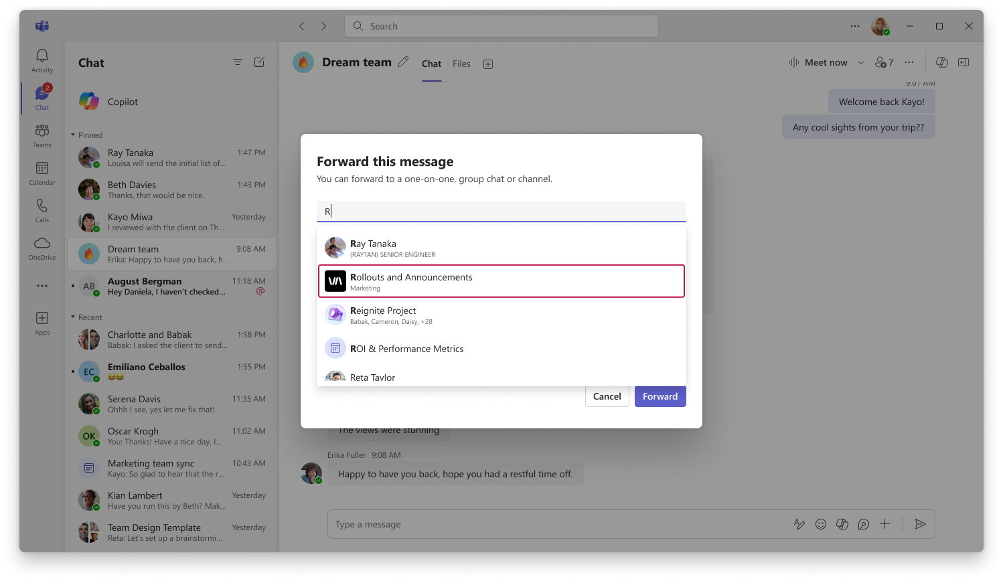Open your profile picture in the title bar
This screenshot has height=581, width=1003.
[x=880, y=26]
